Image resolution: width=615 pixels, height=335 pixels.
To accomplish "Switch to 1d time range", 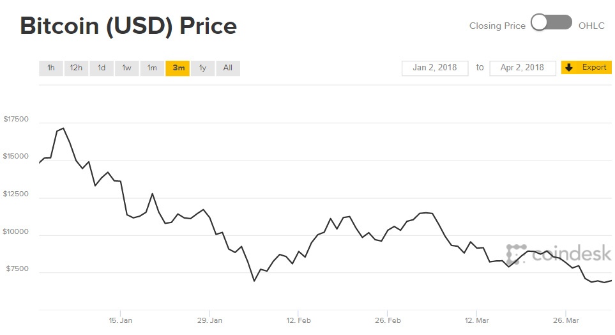I will tap(102, 68).
